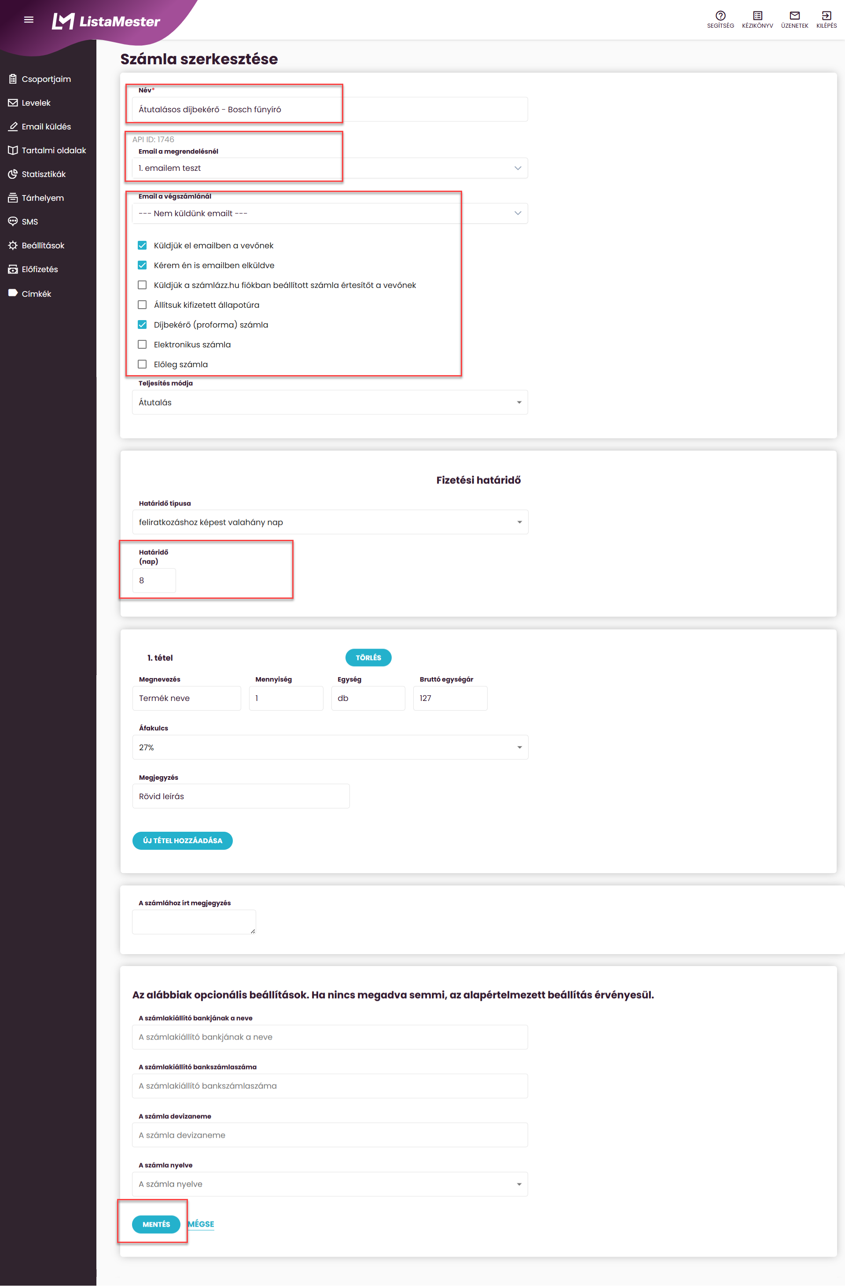The width and height of the screenshot is (845, 1287).
Task: Click the Tartalmi oldalak book icon
Action: point(13,150)
